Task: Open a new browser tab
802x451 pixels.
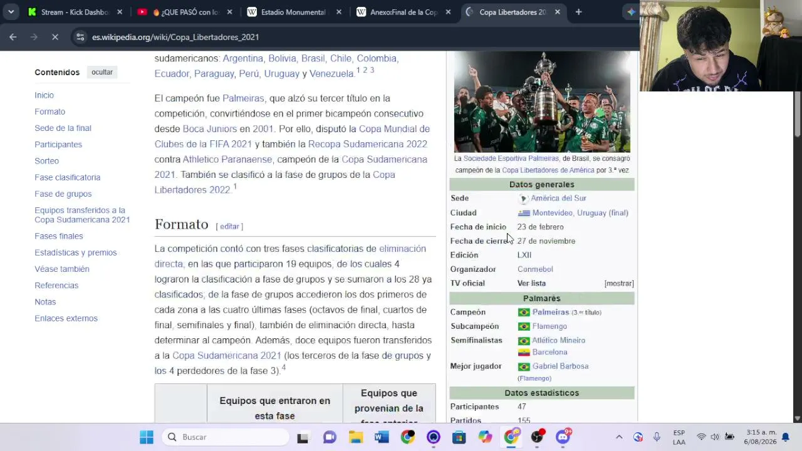Action: (x=578, y=12)
